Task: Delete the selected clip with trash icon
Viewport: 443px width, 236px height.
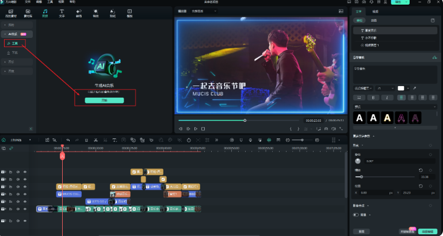Action: (86, 140)
